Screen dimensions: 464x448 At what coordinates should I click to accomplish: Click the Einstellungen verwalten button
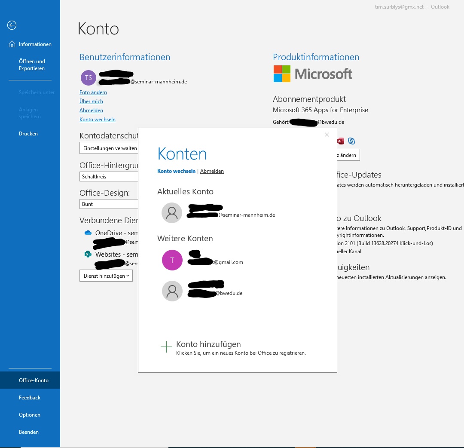[x=109, y=148]
